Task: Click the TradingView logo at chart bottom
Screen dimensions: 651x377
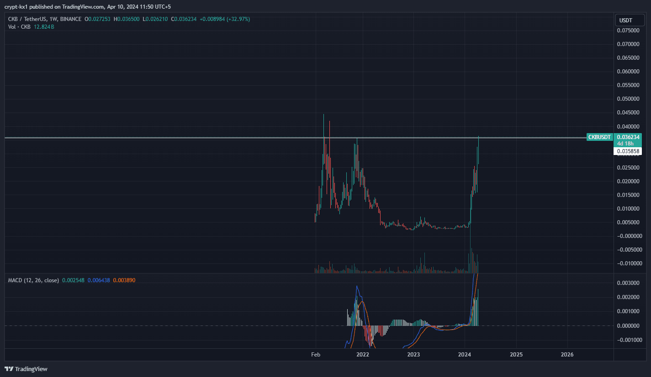Action: 26,369
